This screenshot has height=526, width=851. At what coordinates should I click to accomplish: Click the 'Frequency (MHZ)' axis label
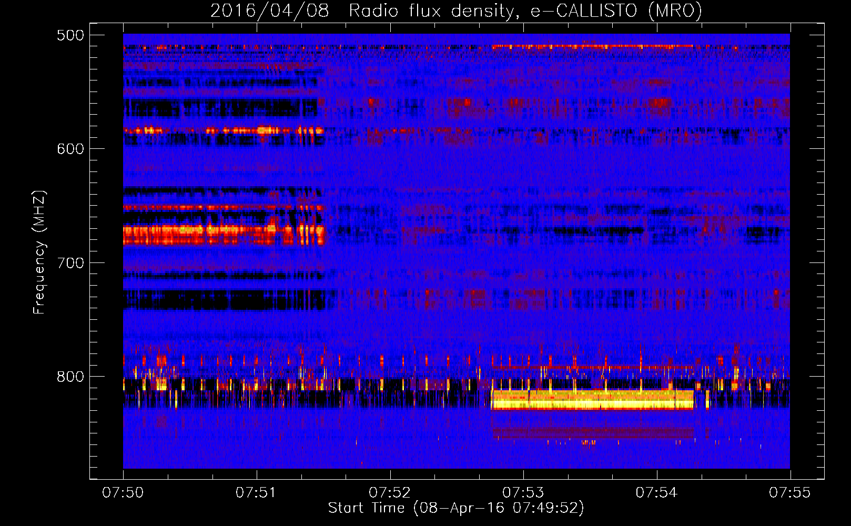[x=39, y=252]
